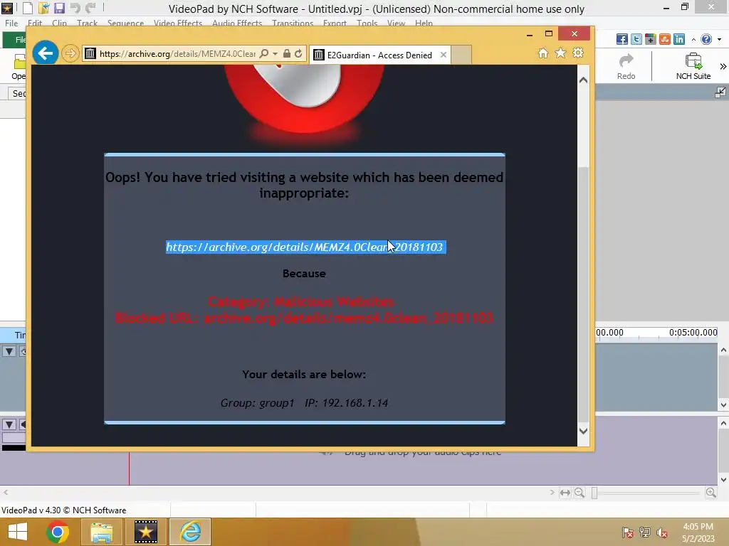The image size is (729, 546).
Task: Open Google Chrome from taskbar
Action: 57,532
